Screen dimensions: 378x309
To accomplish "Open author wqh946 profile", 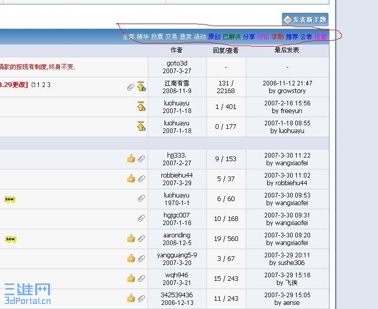I will coord(177,275).
